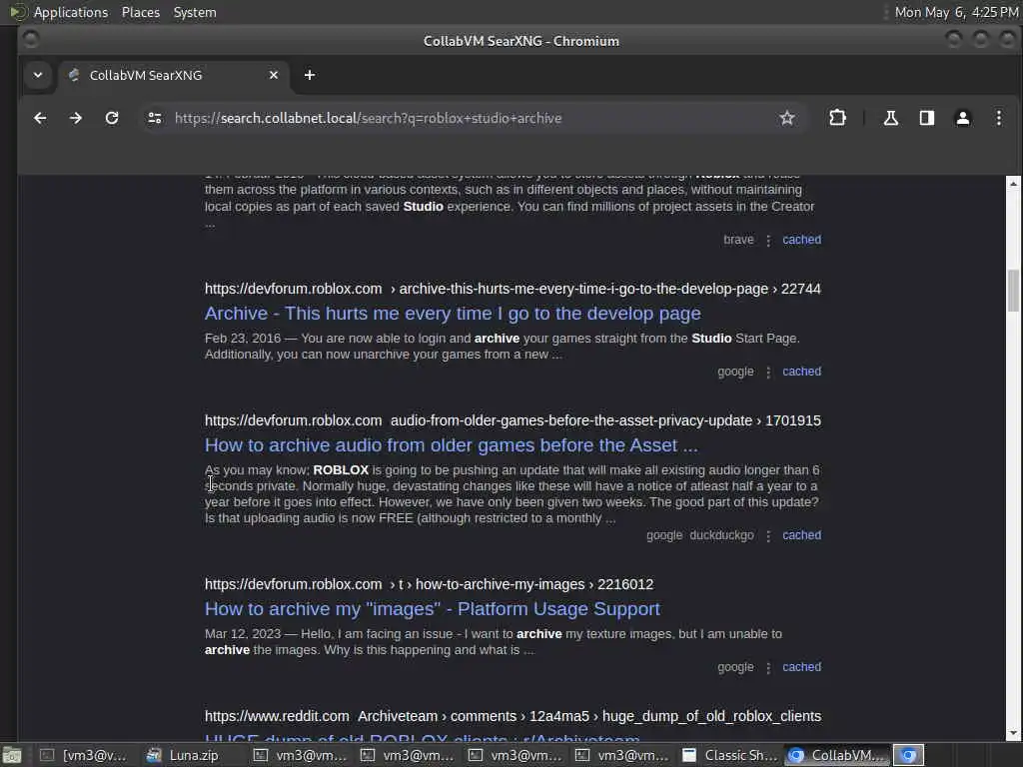Open 'Archive - This hurts me every time' result

coord(453,313)
